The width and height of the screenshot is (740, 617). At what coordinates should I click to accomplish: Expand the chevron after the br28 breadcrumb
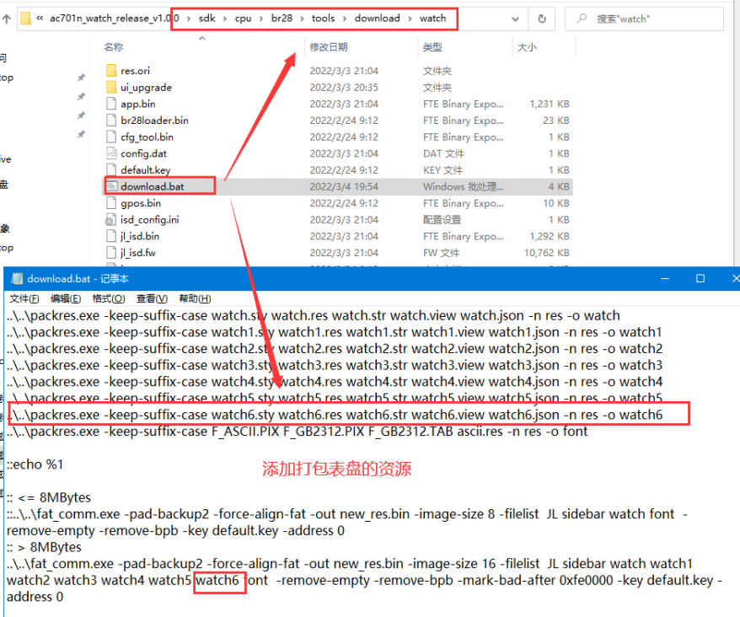(302, 19)
